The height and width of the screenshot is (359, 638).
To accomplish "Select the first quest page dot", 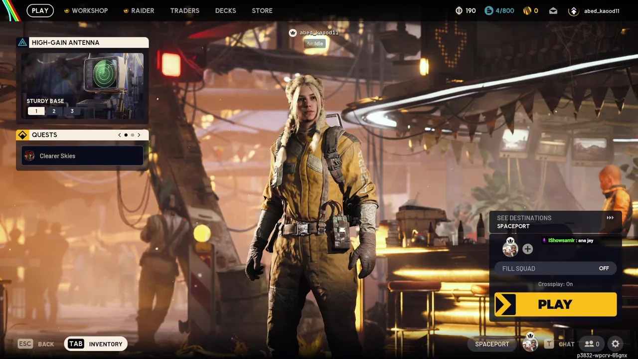I will tap(126, 135).
